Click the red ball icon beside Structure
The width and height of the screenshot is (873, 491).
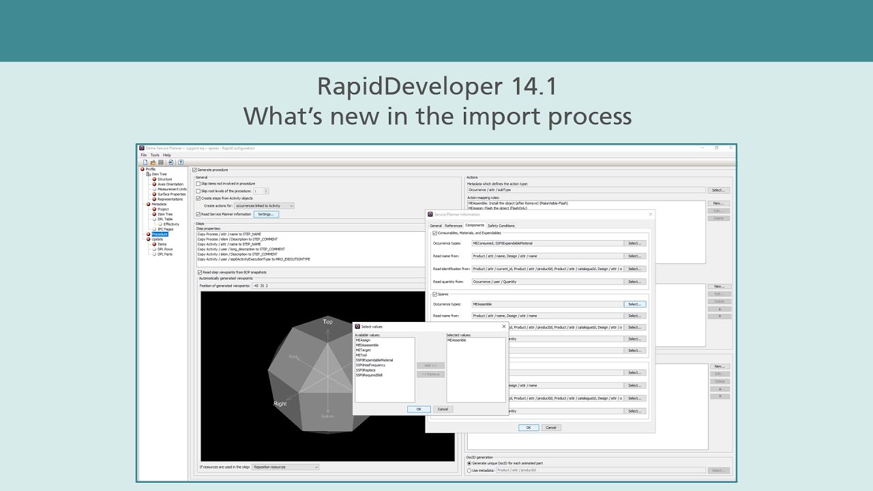(154, 179)
